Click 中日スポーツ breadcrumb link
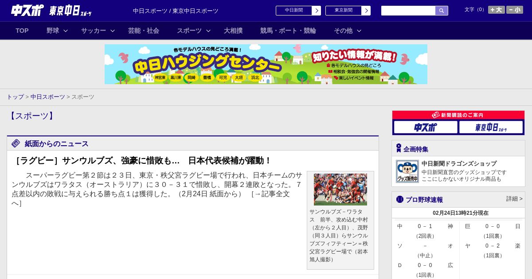Screen dimensions: 532x279 point(48,97)
